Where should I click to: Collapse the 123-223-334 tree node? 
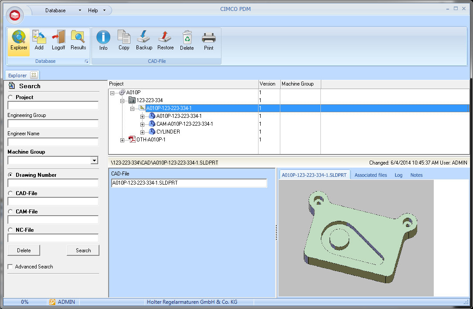coord(122,101)
